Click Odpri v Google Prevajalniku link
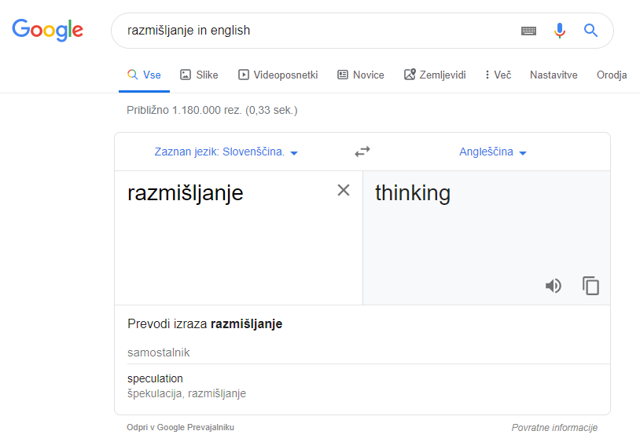 (x=180, y=427)
